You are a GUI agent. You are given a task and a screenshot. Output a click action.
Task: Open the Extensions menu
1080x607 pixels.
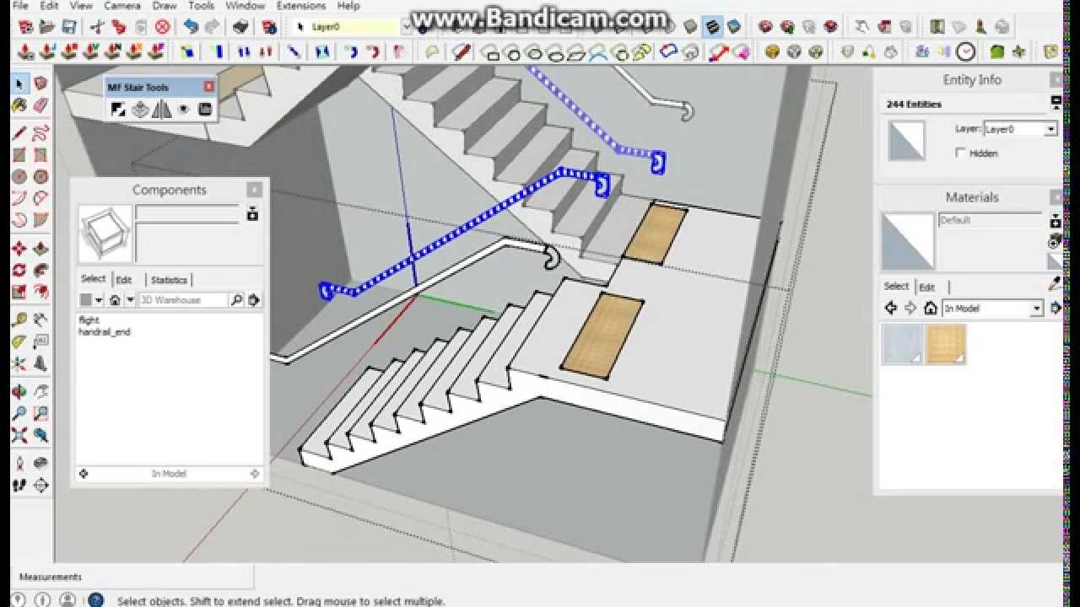pos(301,6)
